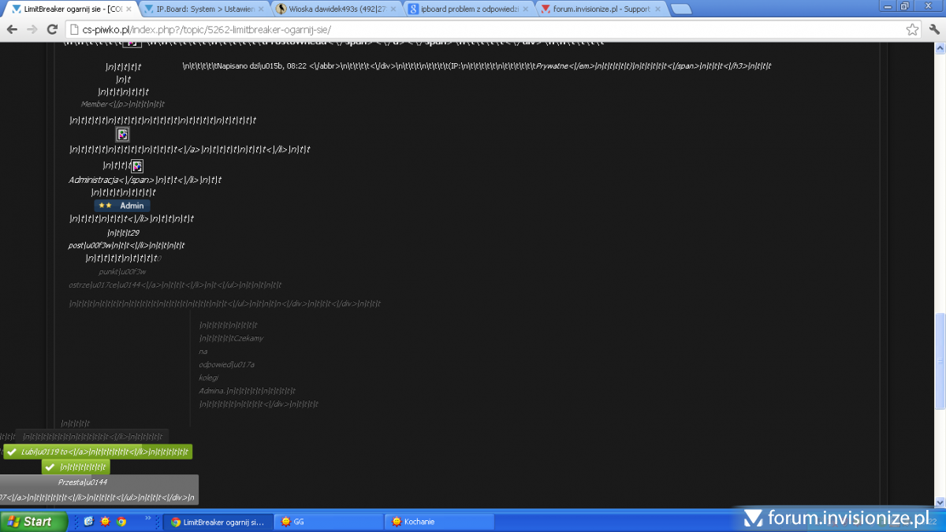Click the small icon beside Administracja
This screenshot has width=946, height=532.
pos(136,166)
